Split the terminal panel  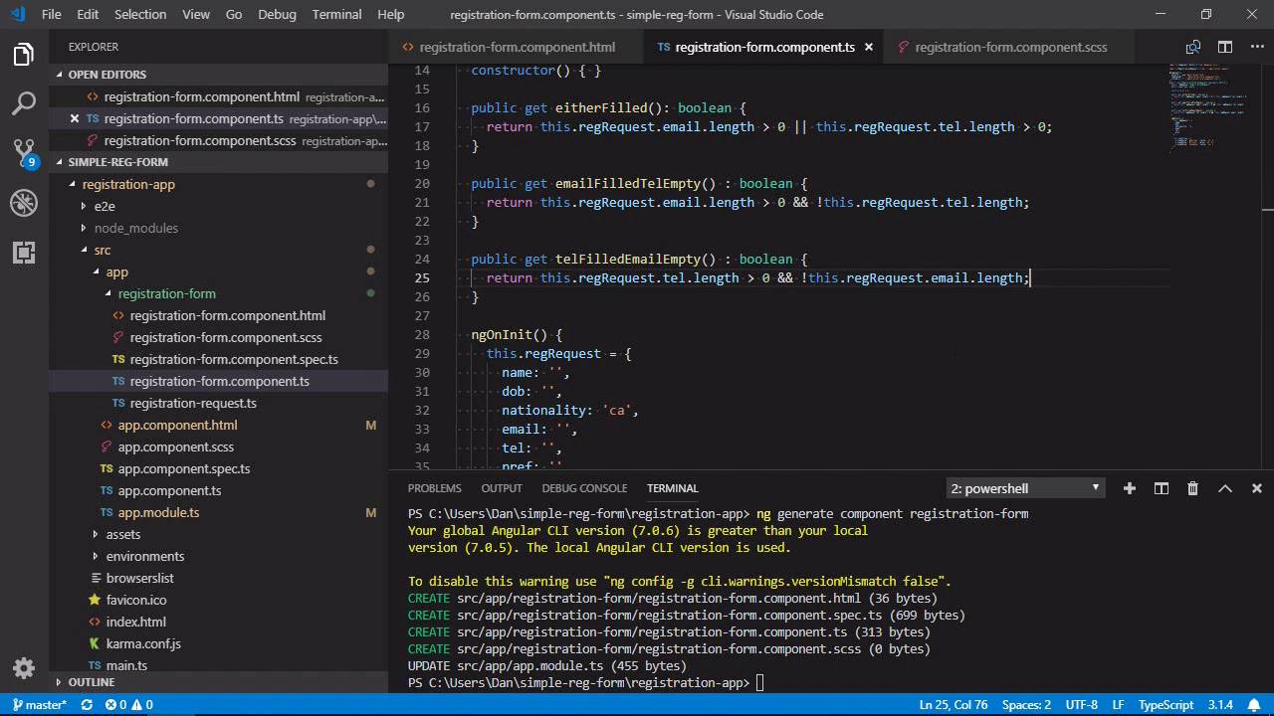1161,488
